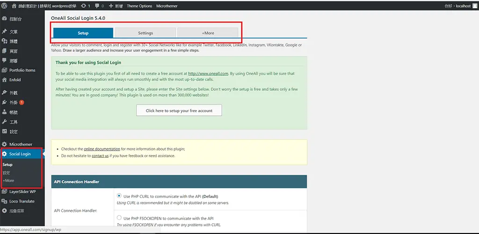
Task: Open Portfolio Items in sidebar
Action: 22,70
